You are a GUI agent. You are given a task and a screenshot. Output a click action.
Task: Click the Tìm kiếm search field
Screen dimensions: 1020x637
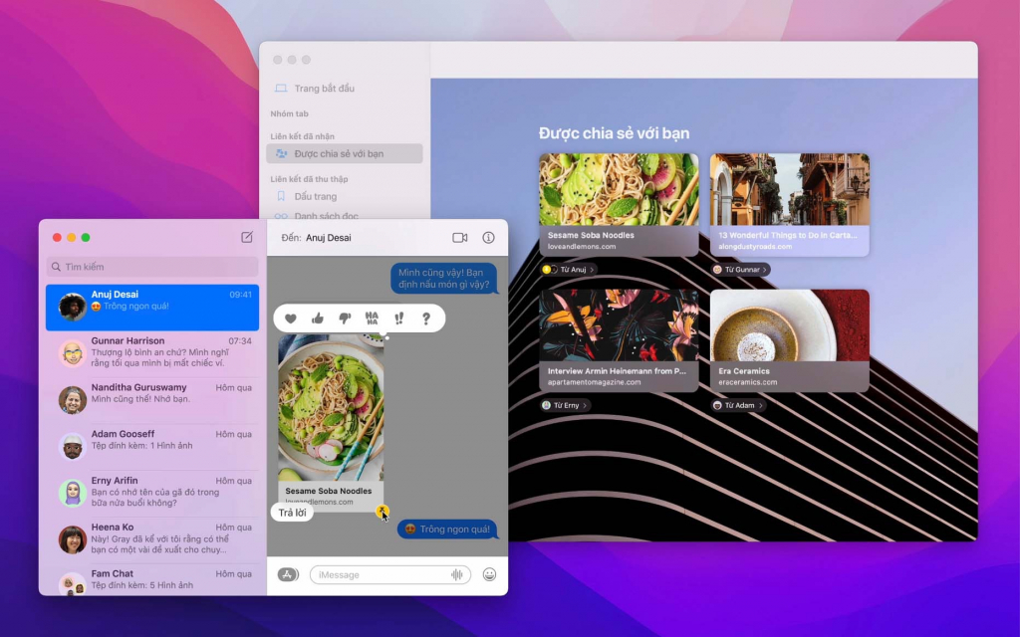pyautogui.click(x=152, y=267)
